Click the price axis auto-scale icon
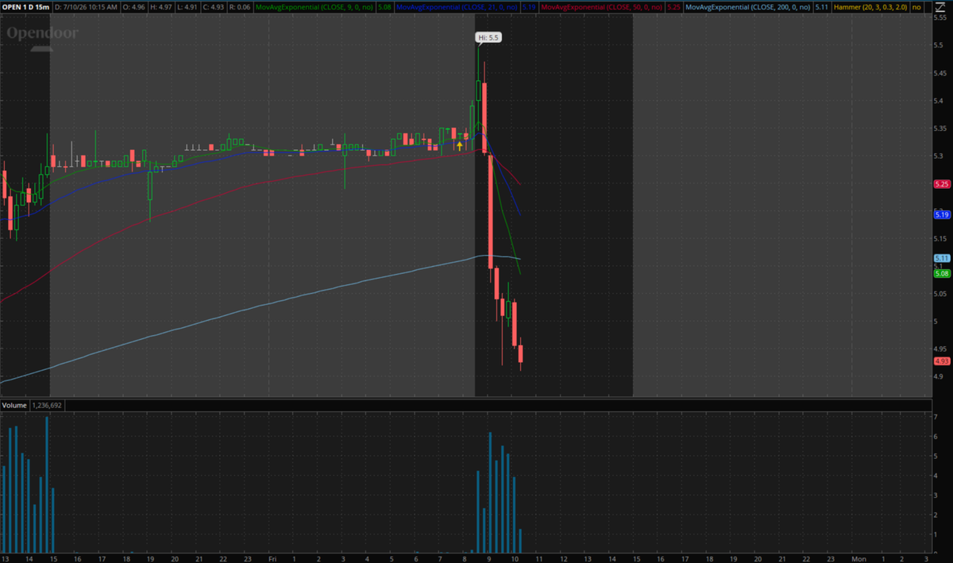 [939, 7]
